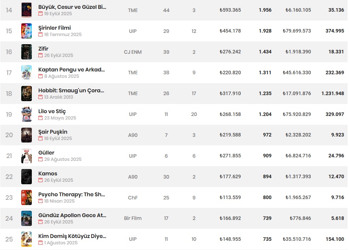Image resolution: width=349 pixels, height=250 pixels.
Task: Click the Güller movie poster
Action: (x=27, y=156)
